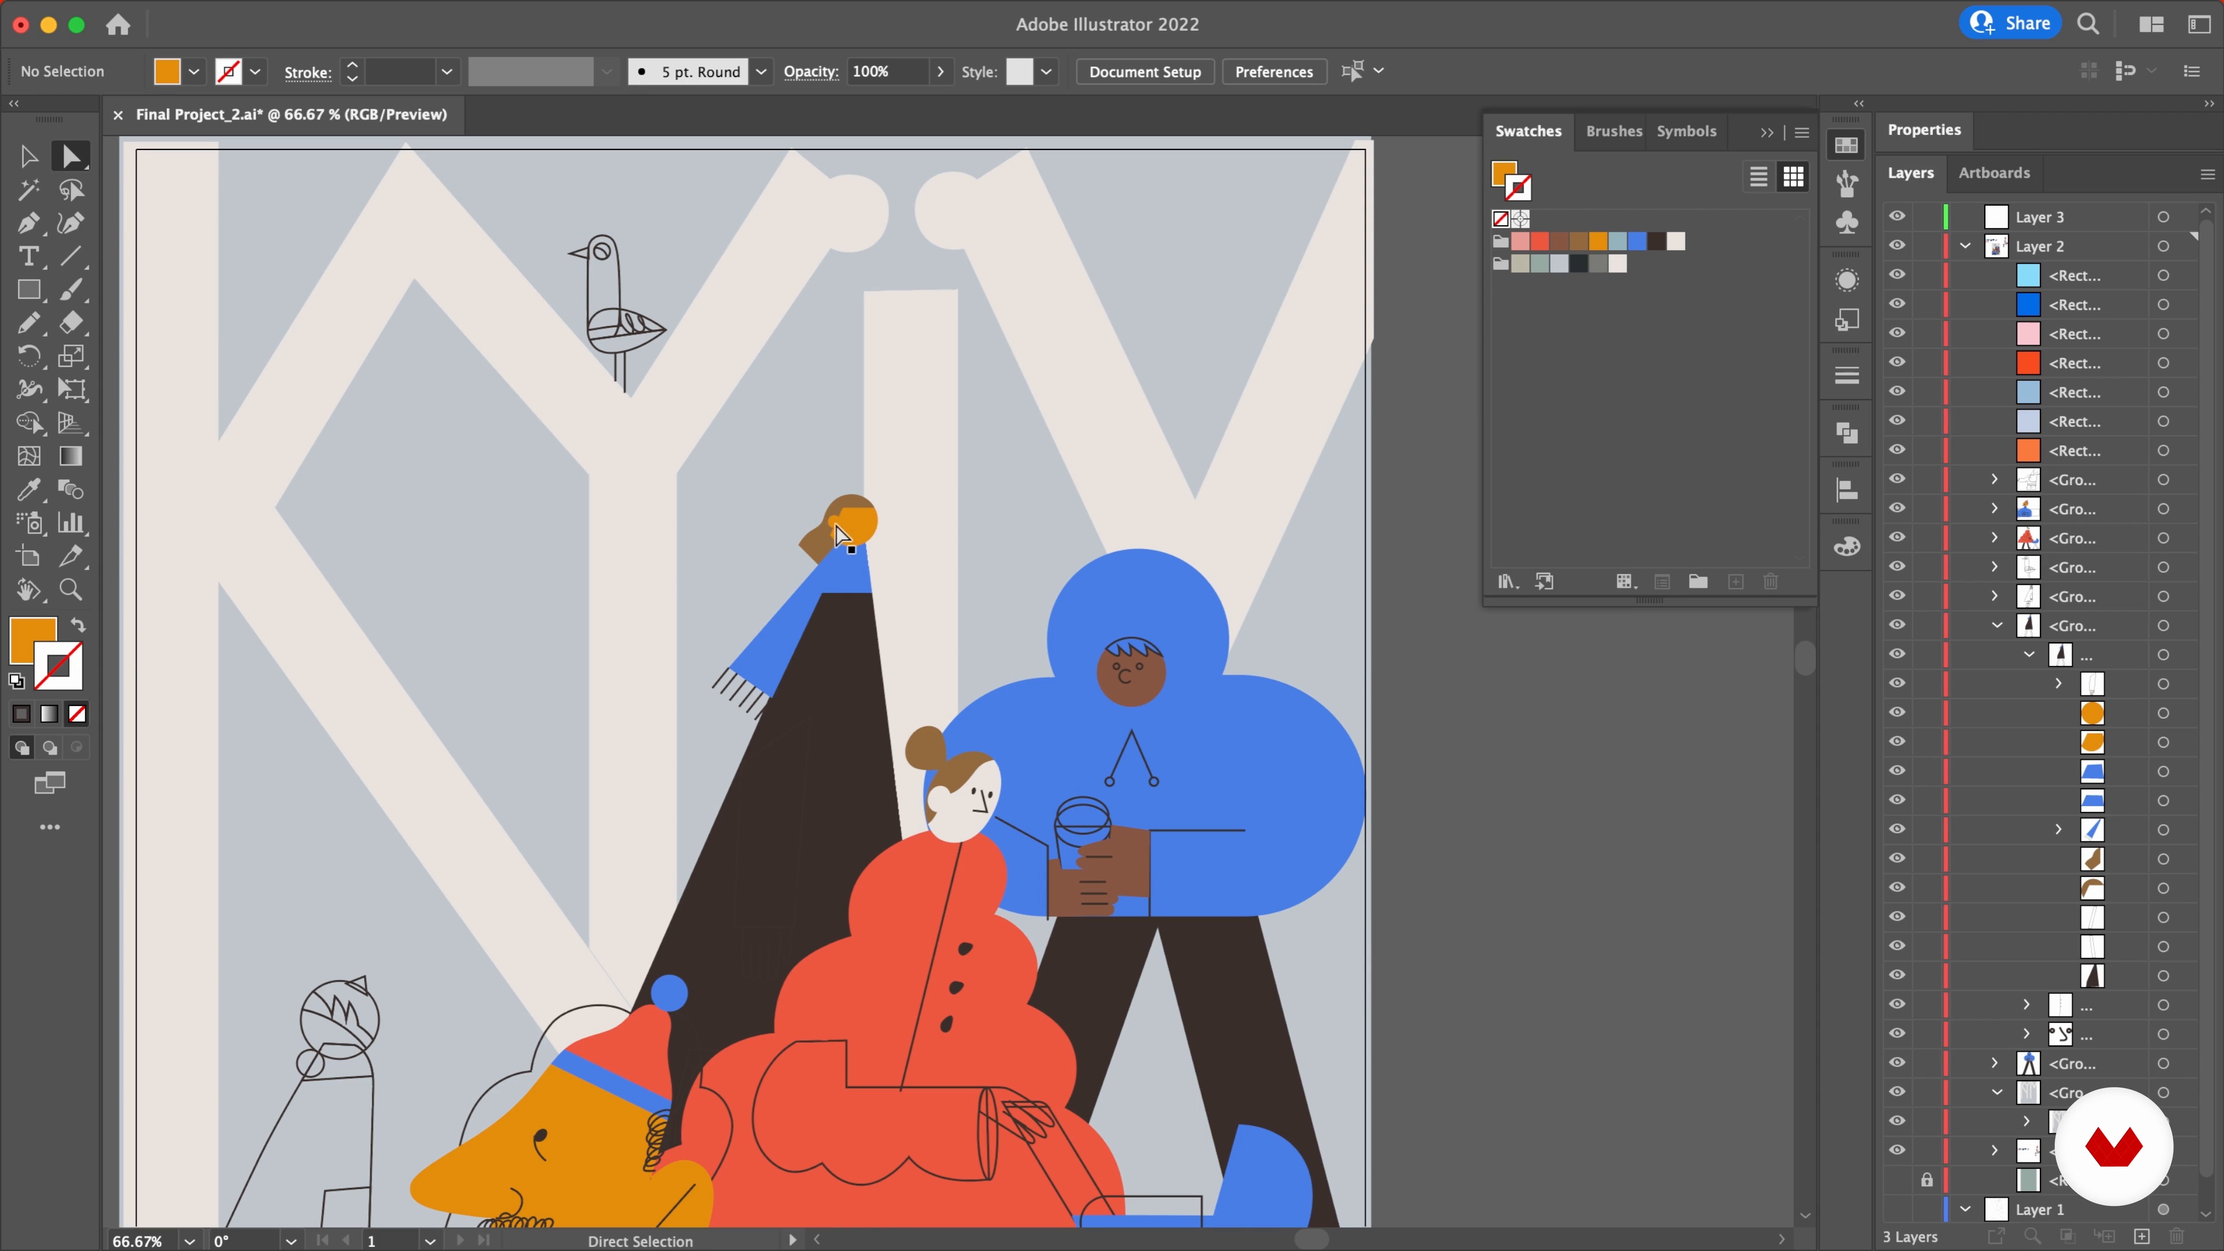This screenshot has height=1251, width=2224.
Task: Select the Selection tool arrow
Action: point(28,156)
